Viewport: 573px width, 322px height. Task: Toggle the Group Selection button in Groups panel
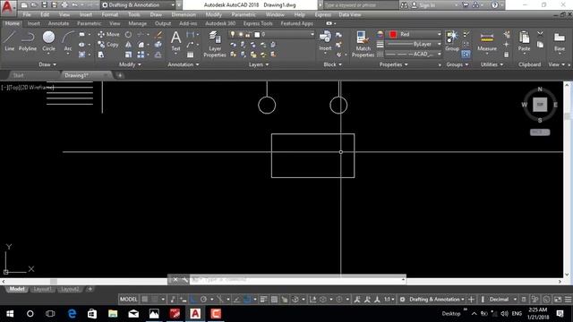coord(466,55)
